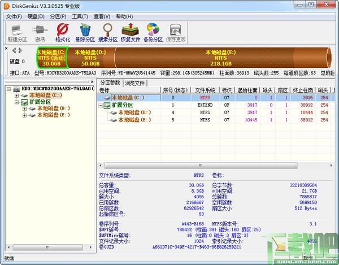
Task: Go to previous disk with left arrow
Action: click(14, 51)
